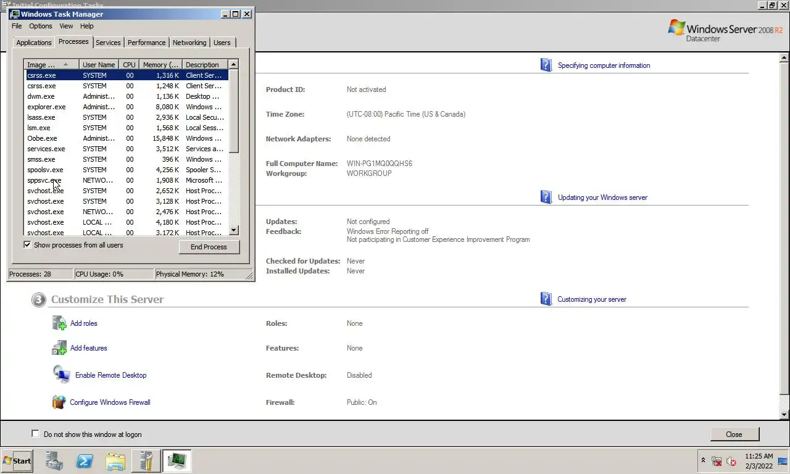Open Task Manager View menu
The image size is (790, 474).
66,26
